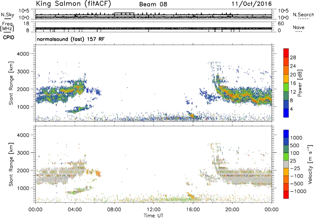This screenshot has width=314, height=218.
Task: Select the "Freq. [MHz]" axis label
Action: click(7, 26)
